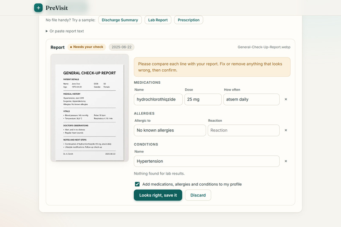
Task: Edit the Hypertension condition name field
Action: (x=206, y=161)
